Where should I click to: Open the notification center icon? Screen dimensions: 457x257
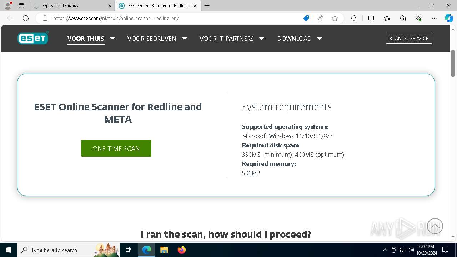pos(445,250)
